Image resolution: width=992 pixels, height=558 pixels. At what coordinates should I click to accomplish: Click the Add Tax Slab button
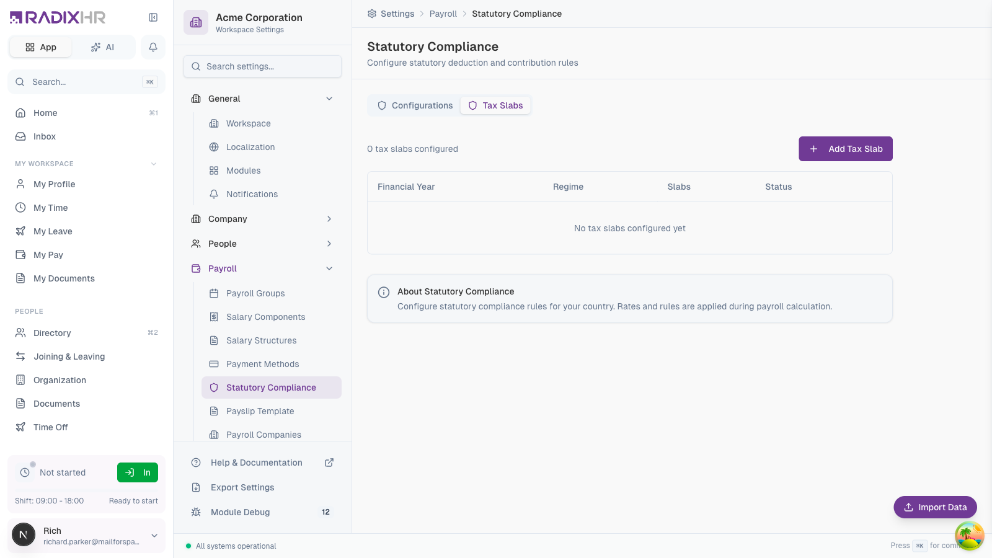click(x=846, y=149)
